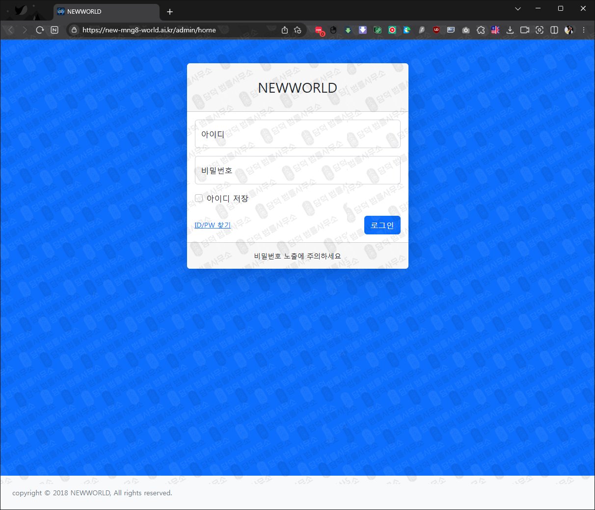The width and height of the screenshot is (595, 510).
Task: Click the site info padlock icon
Action: point(74,30)
